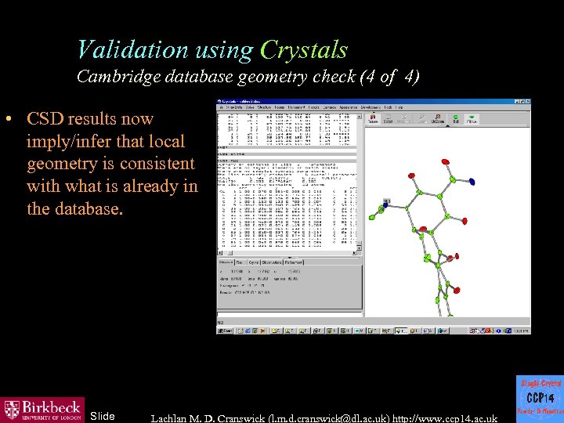Click the system tray clock
This screenshot has height=423, width=564.
(520, 331)
